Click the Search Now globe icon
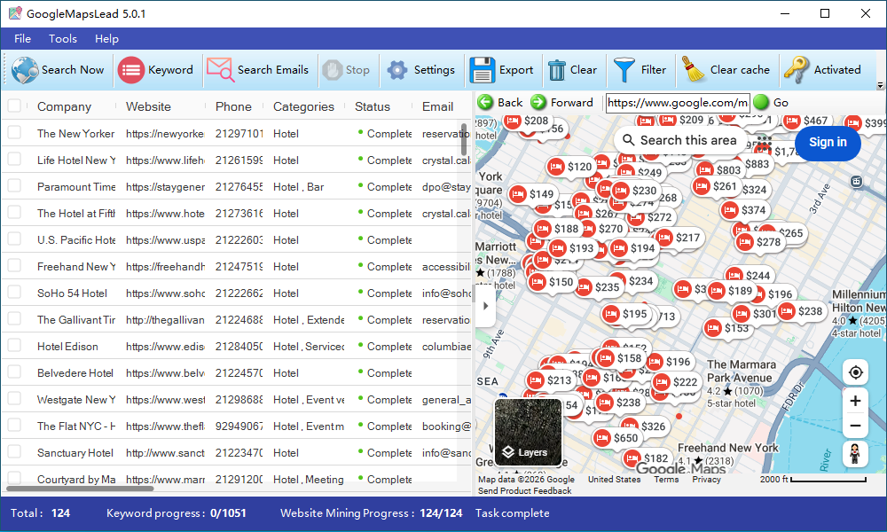This screenshot has height=532, width=887. click(x=24, y=70)
